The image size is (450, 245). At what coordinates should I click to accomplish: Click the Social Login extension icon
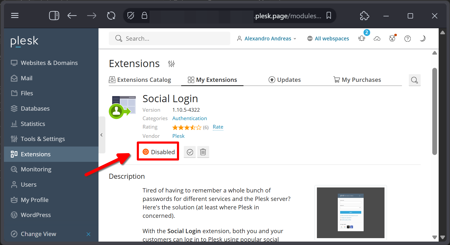click(x=122, y=107)
